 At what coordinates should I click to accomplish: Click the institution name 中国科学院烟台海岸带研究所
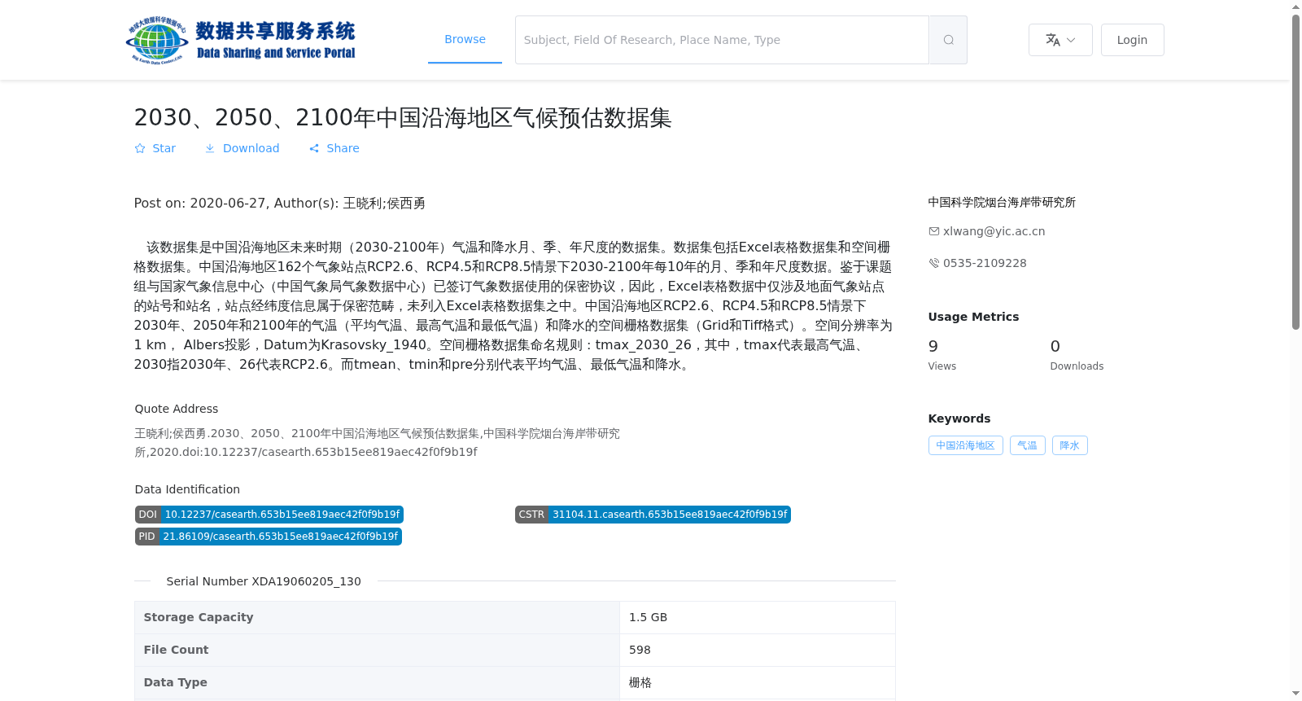(x=1002, y=202)
